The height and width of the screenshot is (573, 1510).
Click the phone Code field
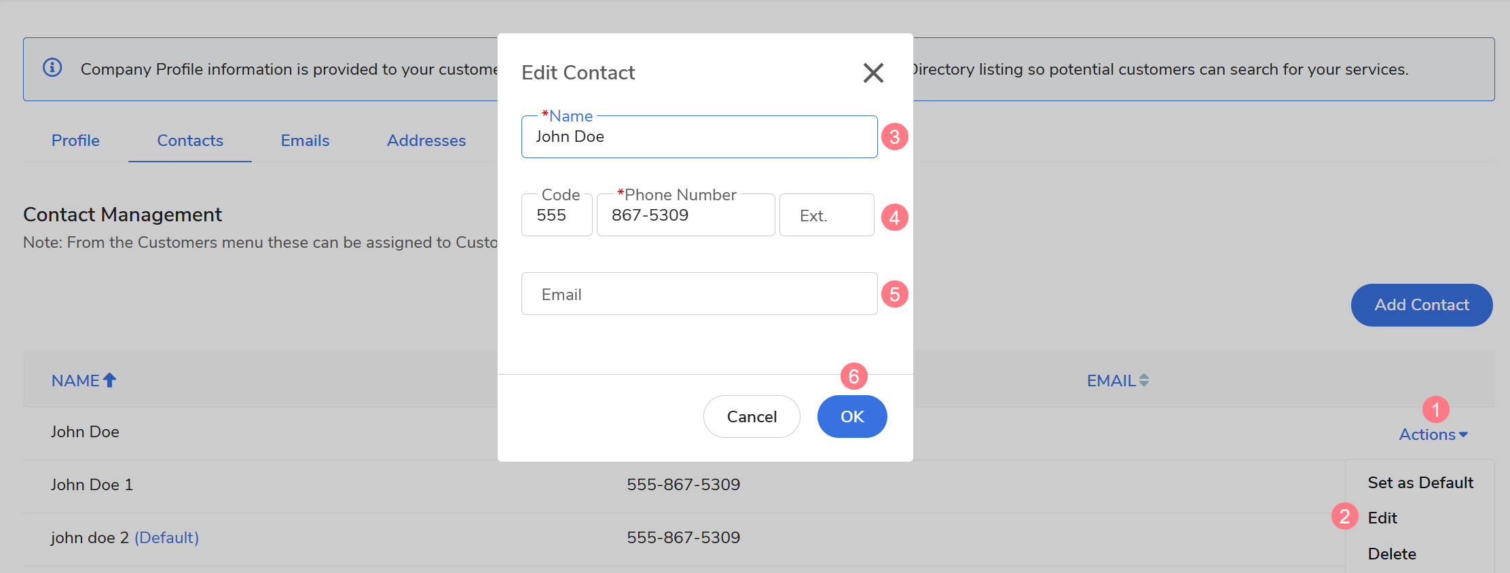pos(557,216)
